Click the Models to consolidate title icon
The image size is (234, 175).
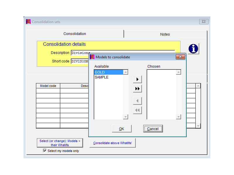[92, 57]
